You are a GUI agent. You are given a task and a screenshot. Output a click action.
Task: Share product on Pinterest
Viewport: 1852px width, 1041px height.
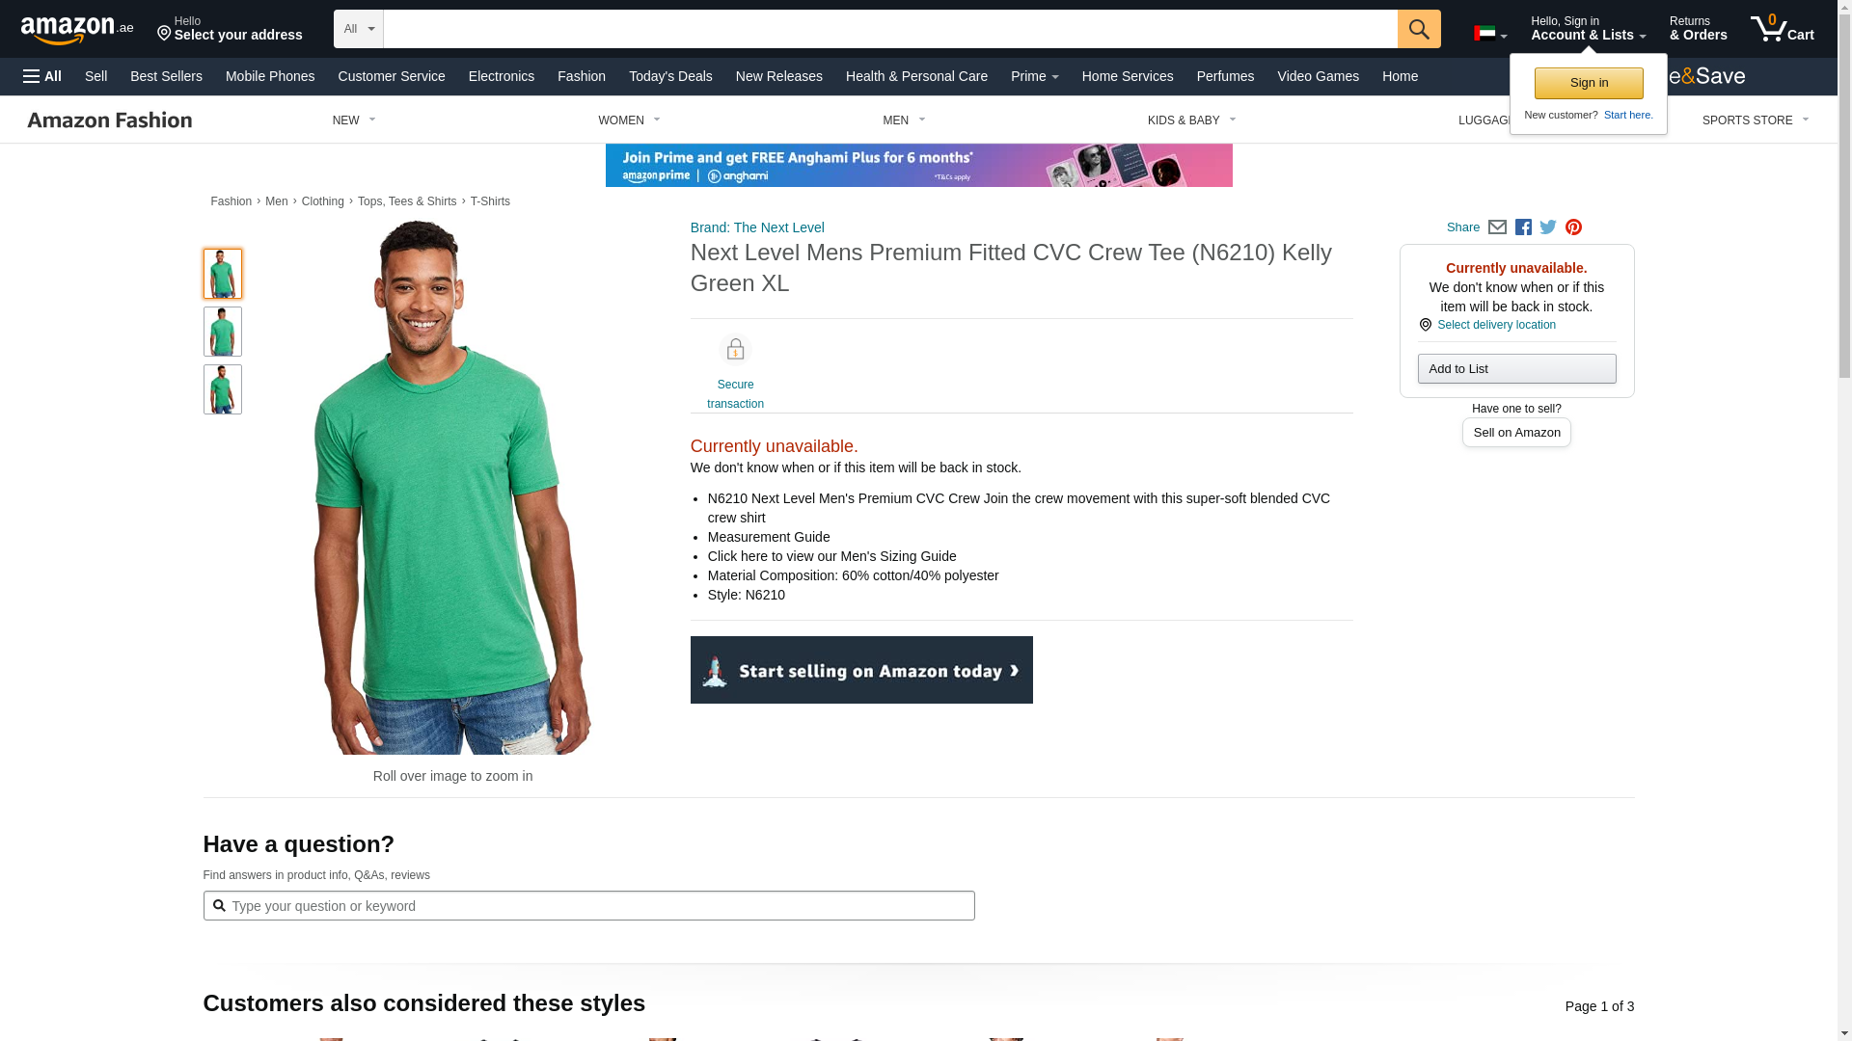pos(1573,227)
